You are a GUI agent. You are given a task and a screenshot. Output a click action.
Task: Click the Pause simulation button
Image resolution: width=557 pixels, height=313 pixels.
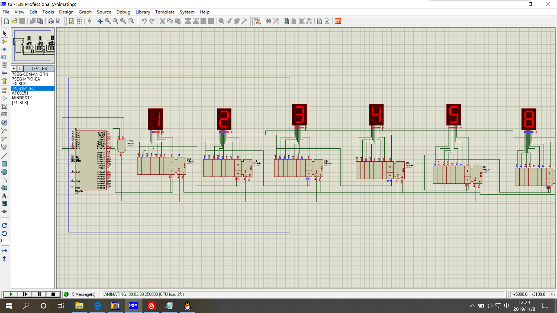pos(39,294)
